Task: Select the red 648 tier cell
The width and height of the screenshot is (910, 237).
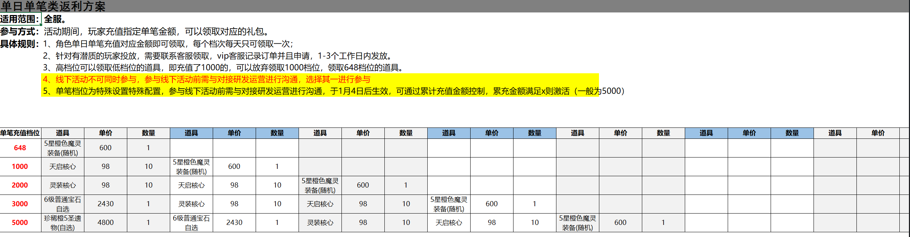Action: (20, 148)
